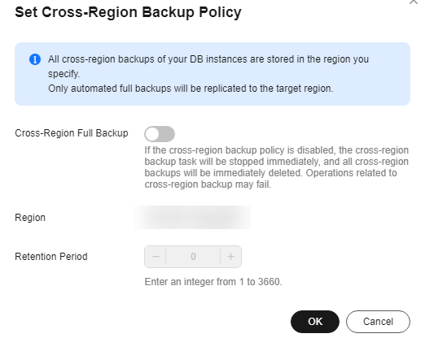Screen dimensions: 425x338
Task: Click the word 'specify.' in the banner
Action: [64, 74]
